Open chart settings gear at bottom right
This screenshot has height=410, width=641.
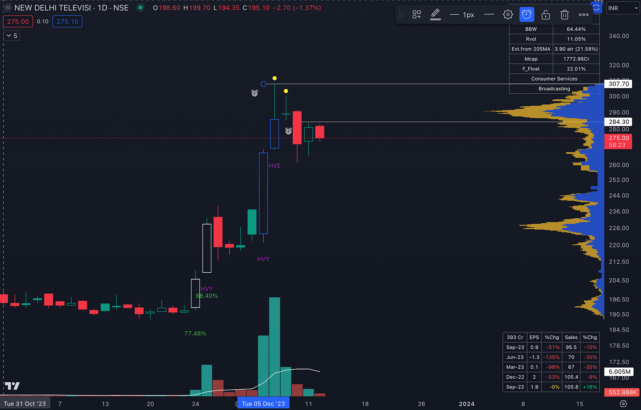click(623, 403)
